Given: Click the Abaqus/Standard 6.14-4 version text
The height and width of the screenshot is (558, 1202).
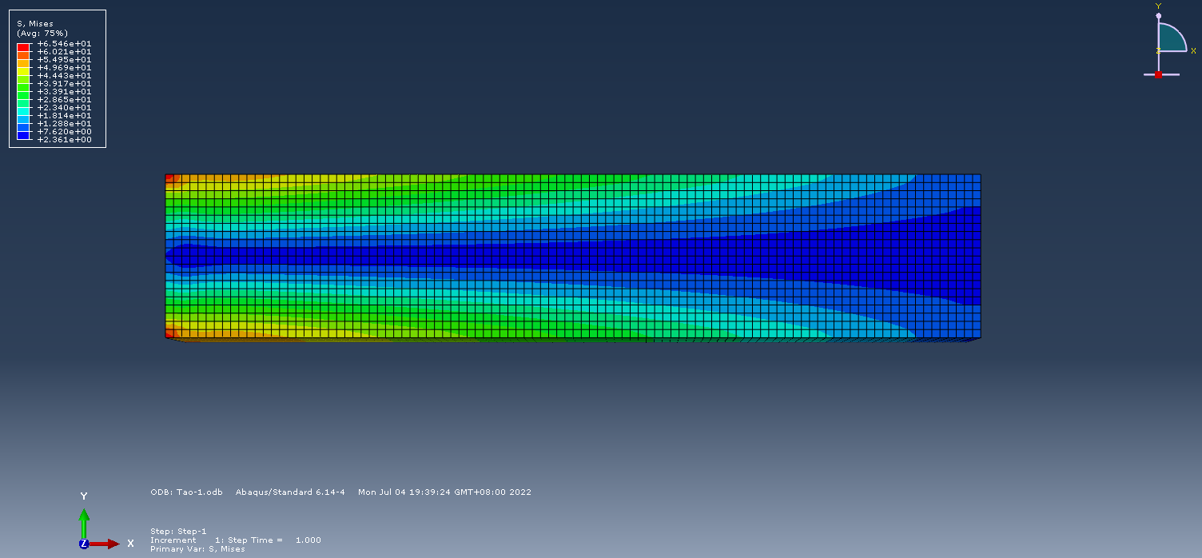Looking at the screenshot, I should [290, 492].
